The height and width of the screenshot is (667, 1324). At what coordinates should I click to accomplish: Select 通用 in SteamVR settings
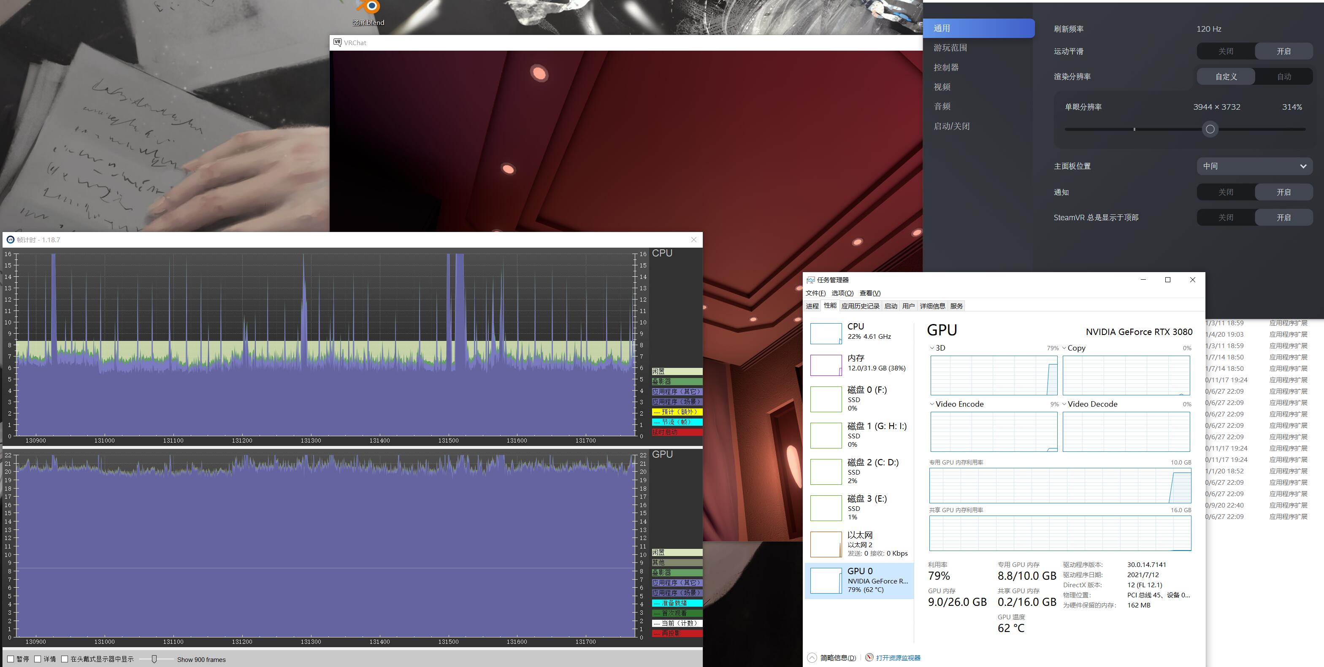point(979,28)
